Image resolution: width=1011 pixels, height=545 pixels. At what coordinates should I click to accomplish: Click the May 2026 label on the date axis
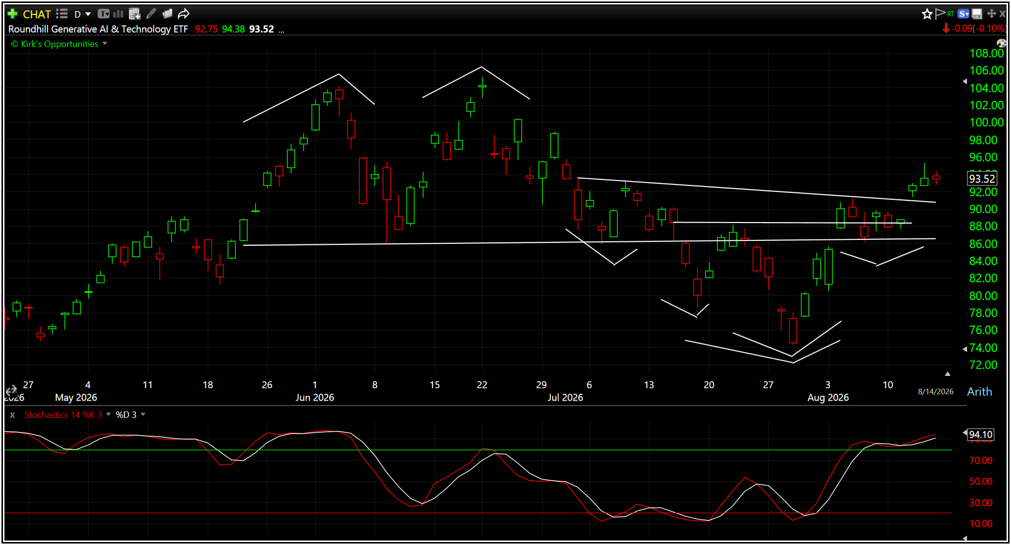[76, 398]
